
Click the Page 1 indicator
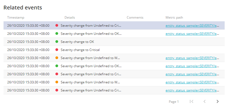click(174, 102)
